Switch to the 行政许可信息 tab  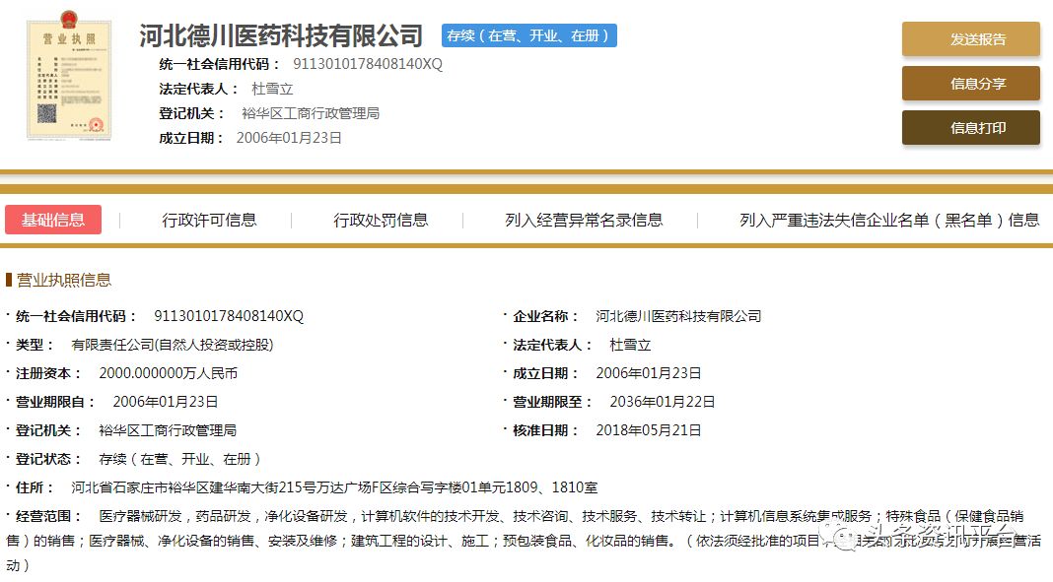point(209,220)
